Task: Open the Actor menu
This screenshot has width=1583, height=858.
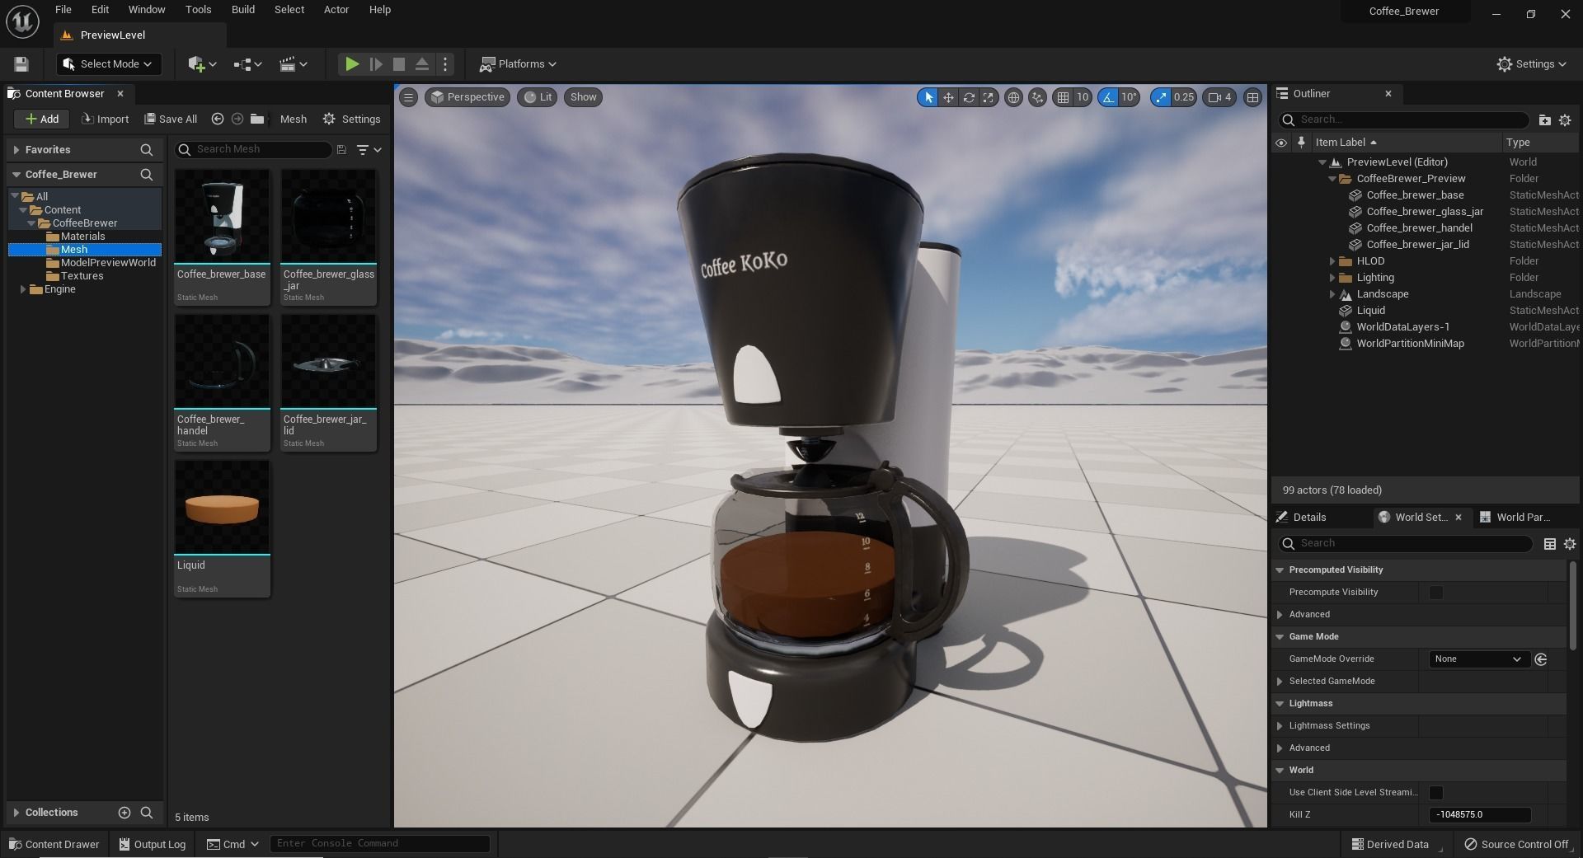Action: pyautogui.click(x=336, y=10)
